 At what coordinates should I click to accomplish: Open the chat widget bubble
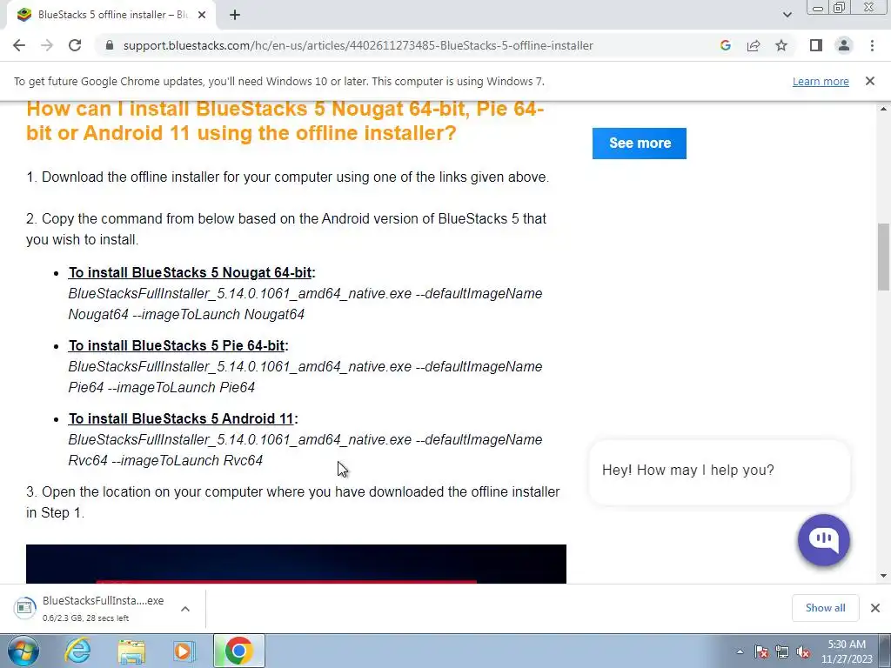(x=823, y=539)
